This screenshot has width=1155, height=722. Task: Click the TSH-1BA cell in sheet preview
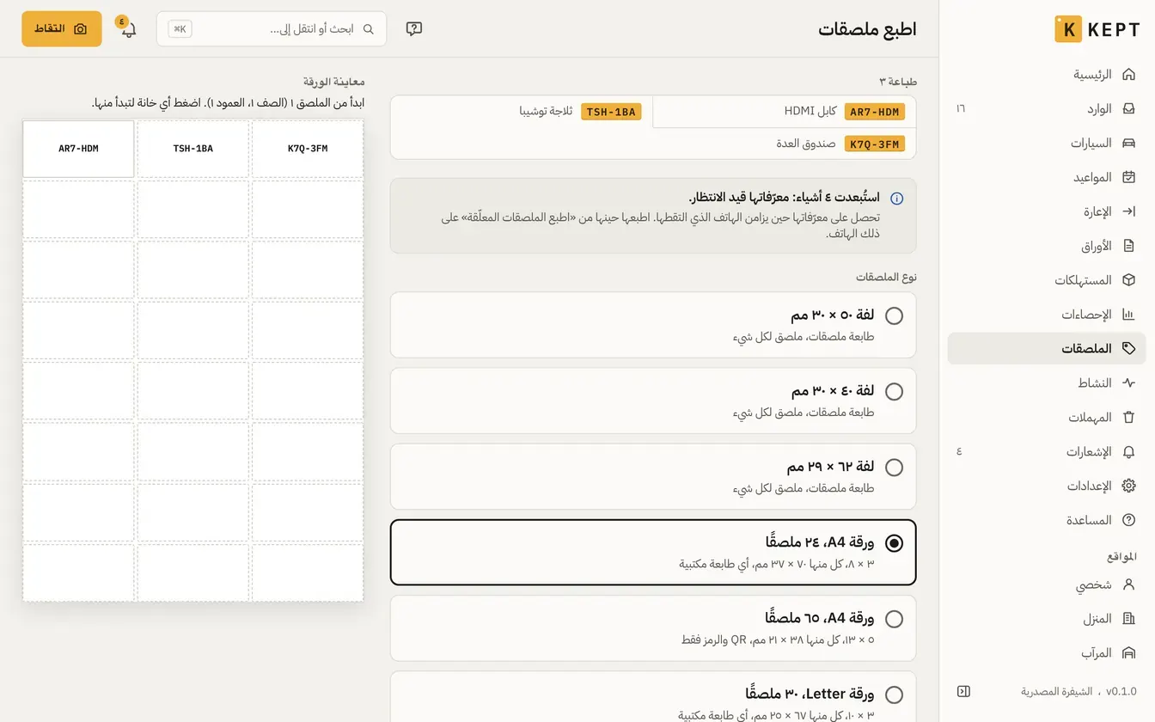tap(193, 149)
